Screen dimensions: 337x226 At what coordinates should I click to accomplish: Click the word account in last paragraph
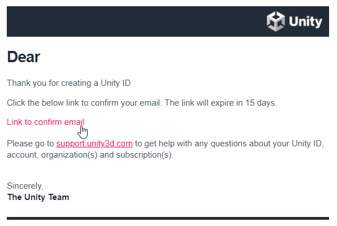pyautogui.click(x=23, y=155)
